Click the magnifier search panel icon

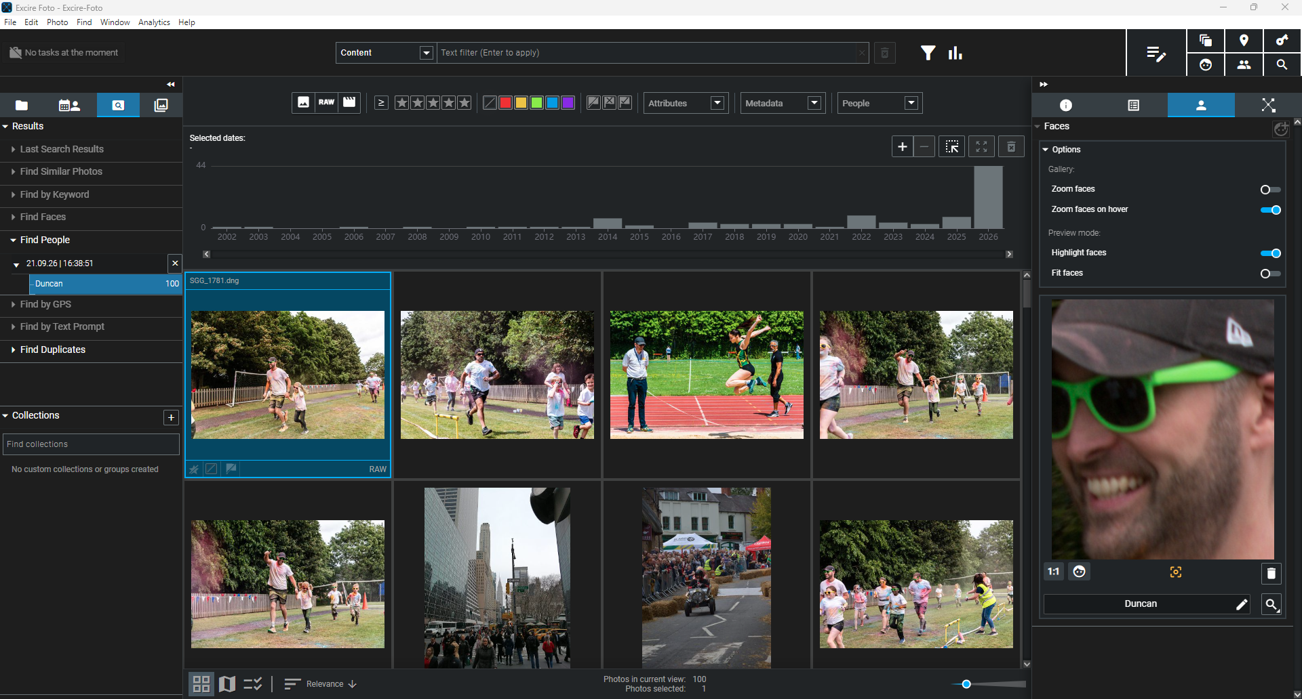(1282, 65)
